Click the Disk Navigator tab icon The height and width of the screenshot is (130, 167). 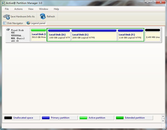[4, 23]
